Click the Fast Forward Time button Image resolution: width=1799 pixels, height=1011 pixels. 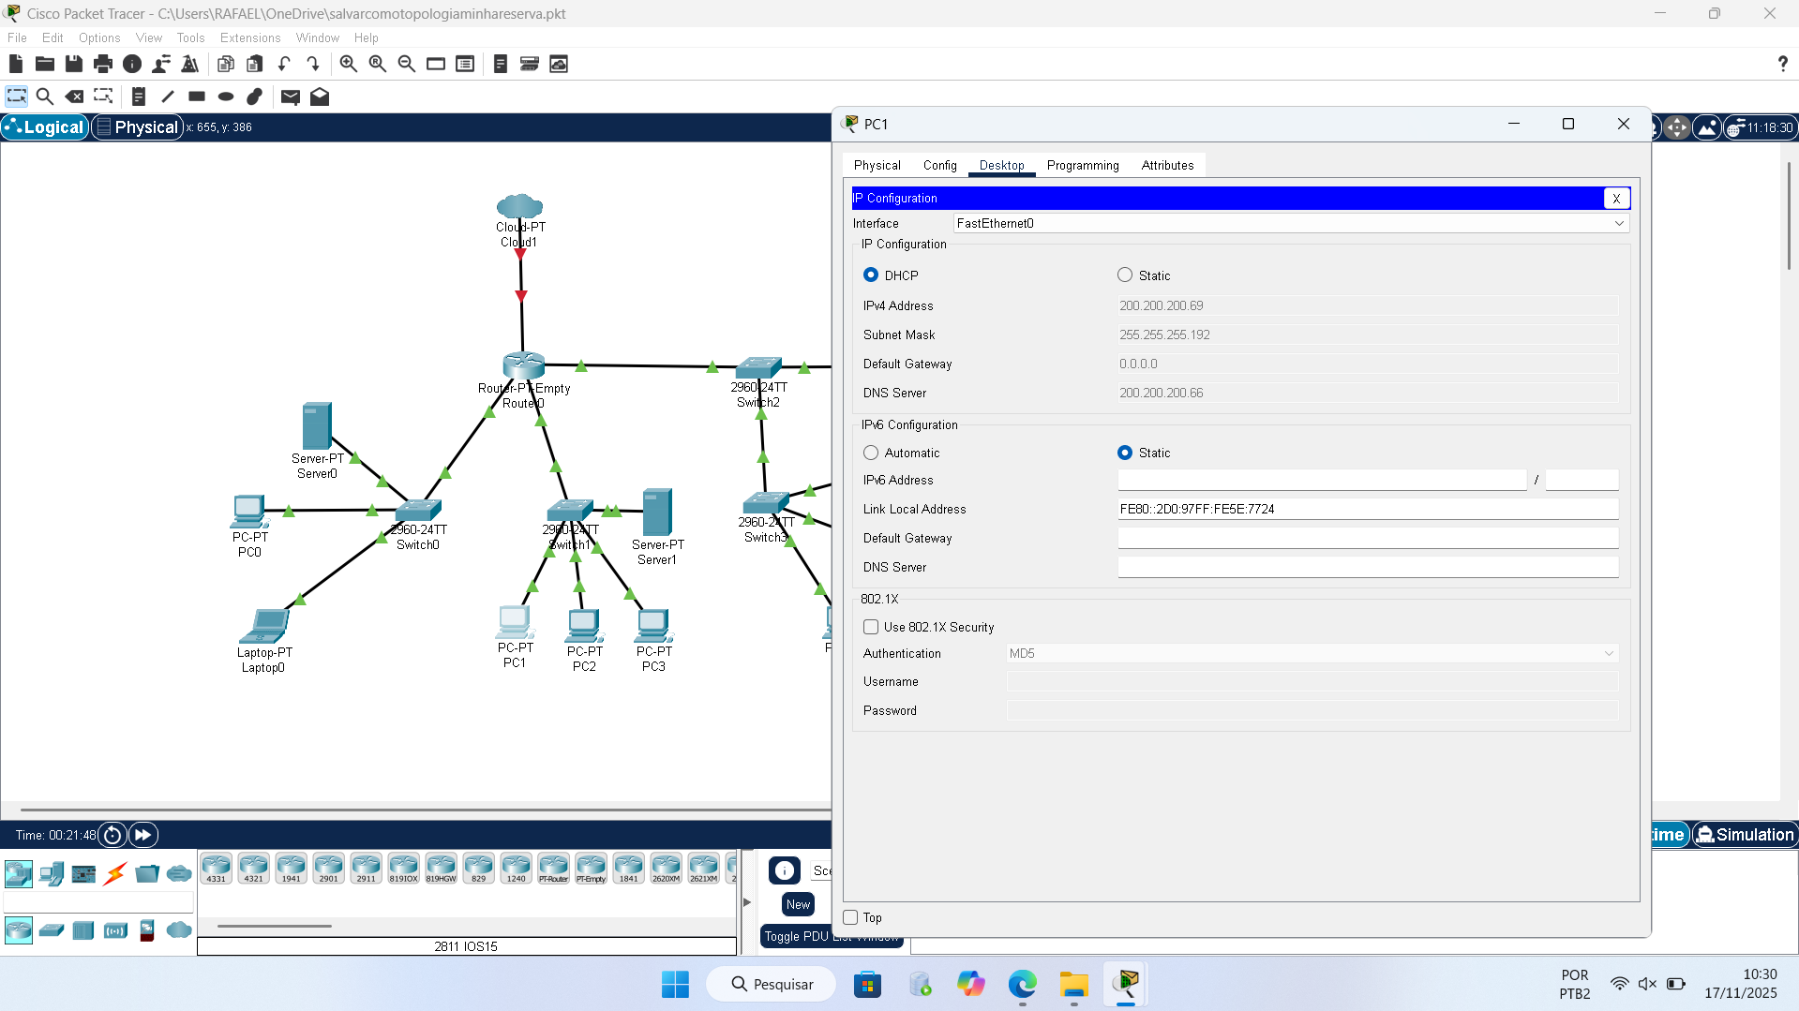pos(142,835)
